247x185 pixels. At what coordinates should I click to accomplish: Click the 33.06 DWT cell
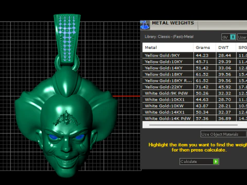(x=226, y=68)
